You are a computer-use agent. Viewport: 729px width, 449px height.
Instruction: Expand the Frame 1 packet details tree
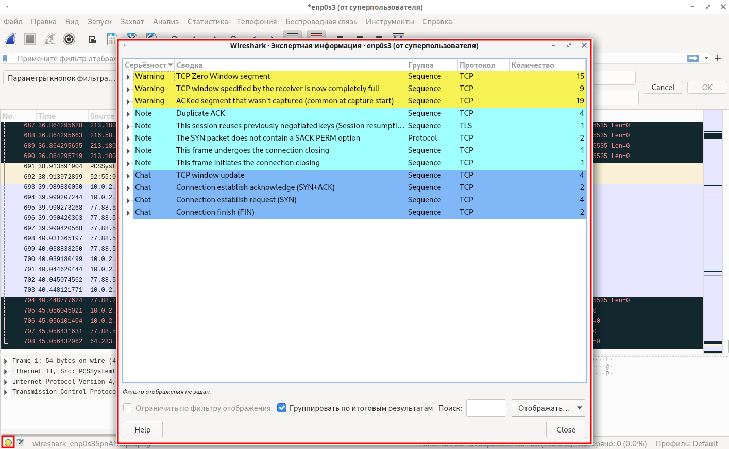pyautogui.click(x=6, y=361)
